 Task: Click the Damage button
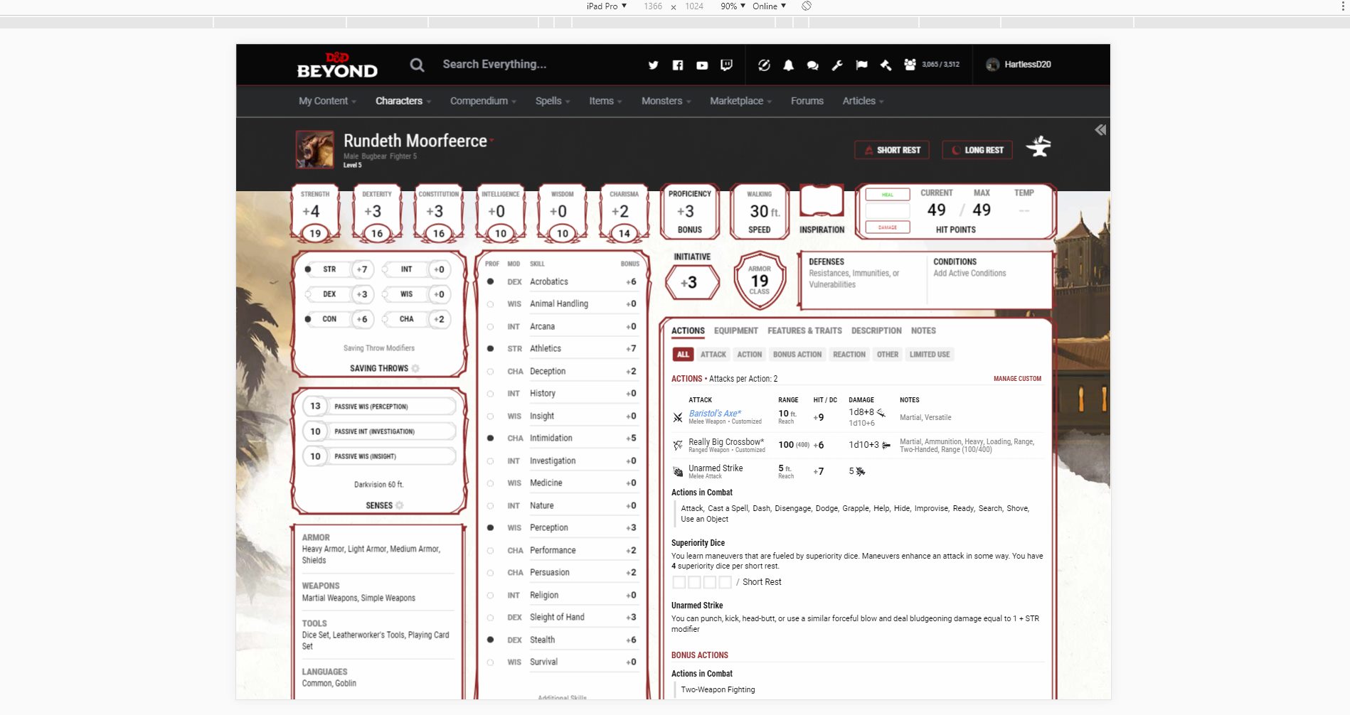tap(888, 227)
